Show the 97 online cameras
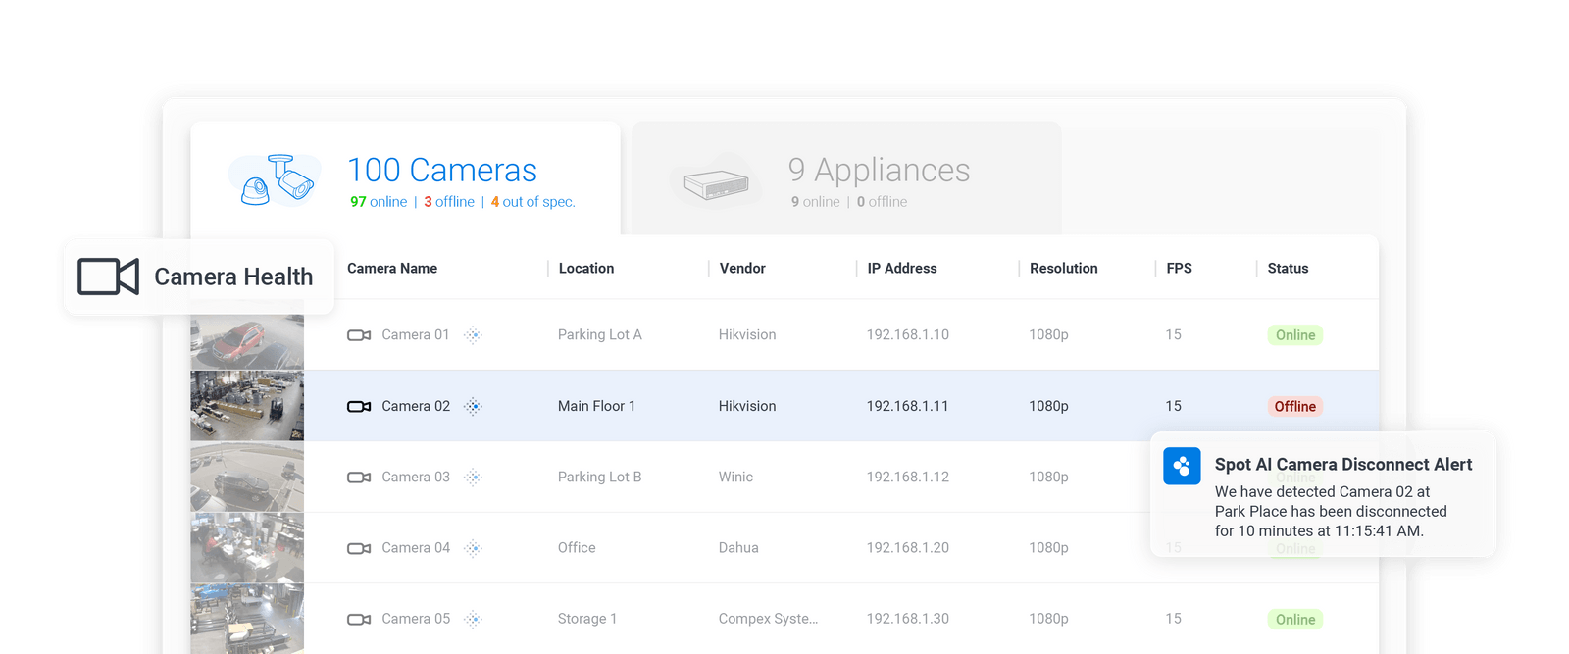Image resolution: width=1569 pixels, height=654 pixels. (379, 202)
